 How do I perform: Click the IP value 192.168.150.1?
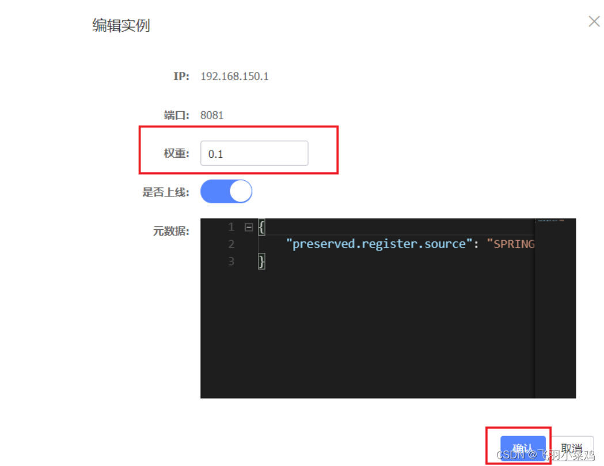pyautogui.click(x=234, y=76)
